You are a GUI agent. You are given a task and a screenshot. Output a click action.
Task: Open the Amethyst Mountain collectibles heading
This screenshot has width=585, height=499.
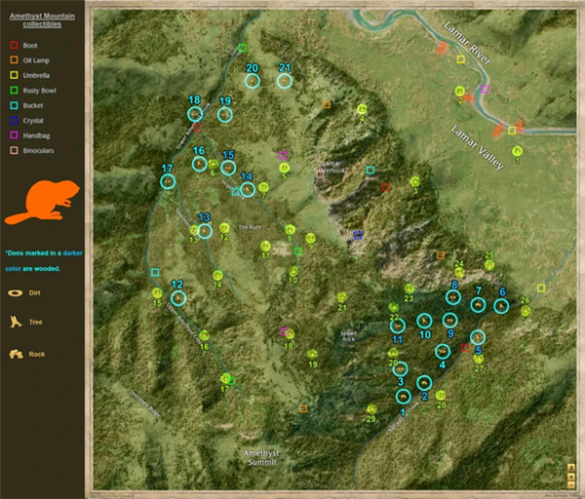42,20
